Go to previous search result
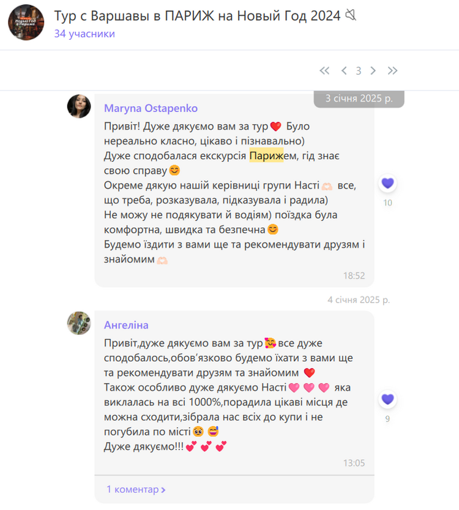This screenshot has width=459, height=510. (x=344, y=70)
